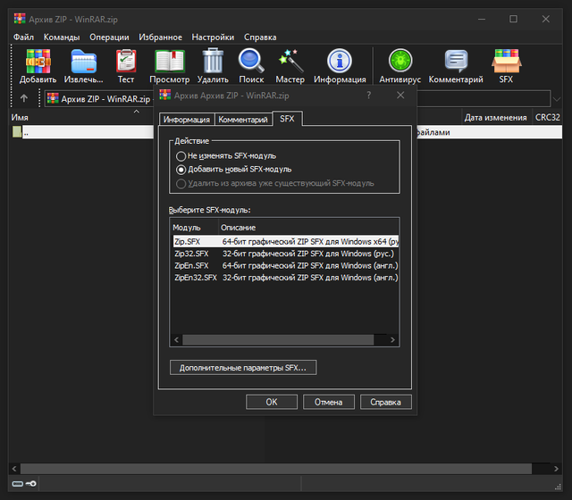
Task: Open the Команды menu
Action: click(x=62, y=37)
